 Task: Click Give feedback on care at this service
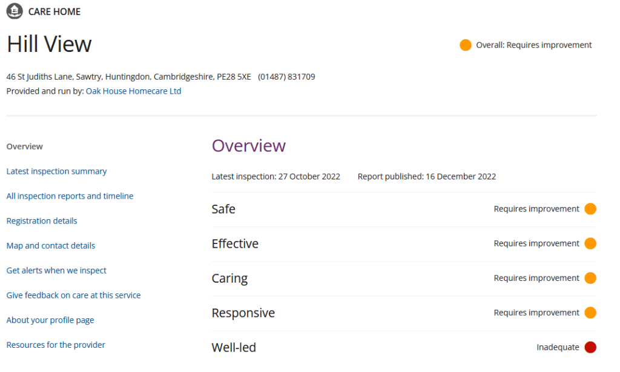[x=73, y=295]
